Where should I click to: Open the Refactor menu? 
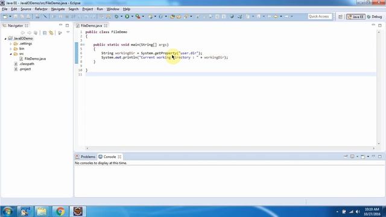point(41,9)
